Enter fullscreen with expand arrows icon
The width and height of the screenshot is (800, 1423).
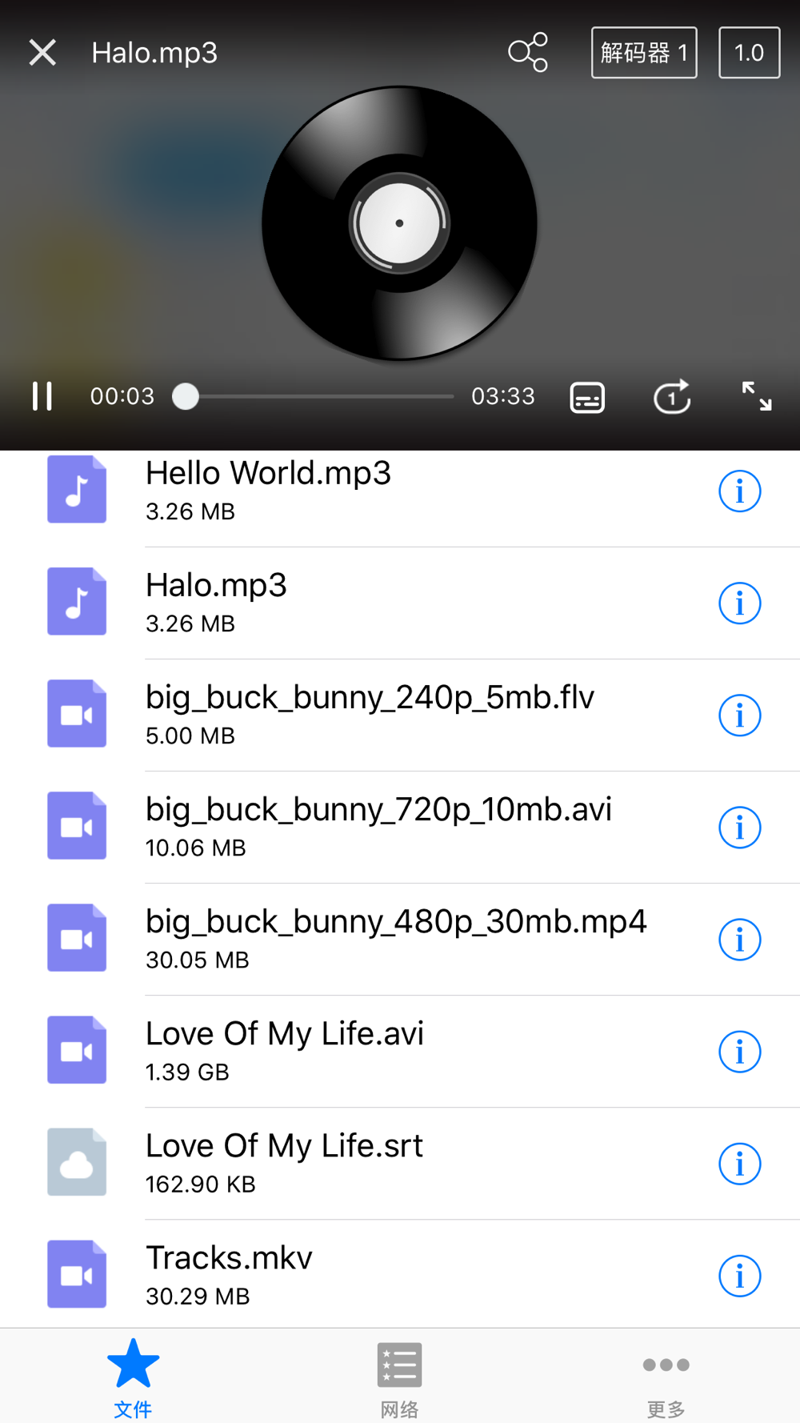pyautogui.click(x=757, y=396)
